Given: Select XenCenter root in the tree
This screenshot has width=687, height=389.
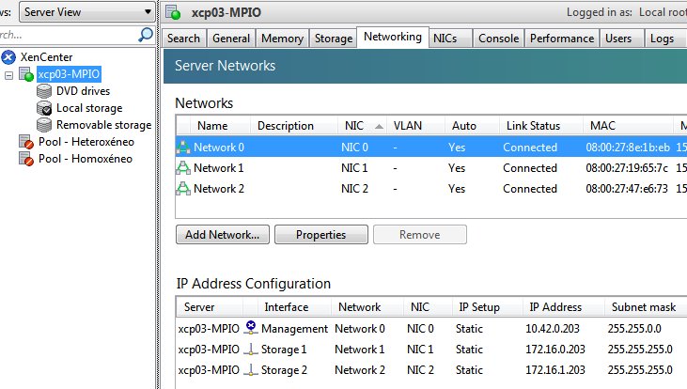Looking at the screenshot, I should (46, 57).
